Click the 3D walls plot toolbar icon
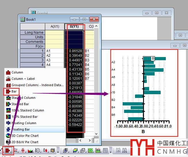 (x=65, y=150)
